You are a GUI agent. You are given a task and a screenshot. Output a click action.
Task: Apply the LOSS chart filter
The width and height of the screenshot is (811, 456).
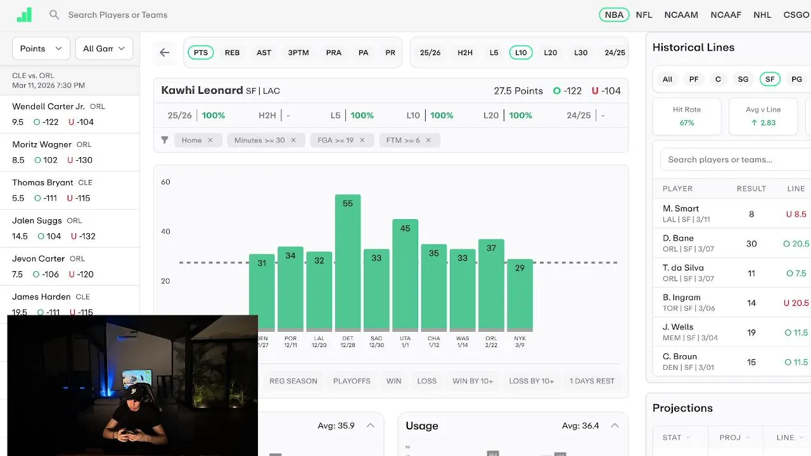click(x=427, y=381)
